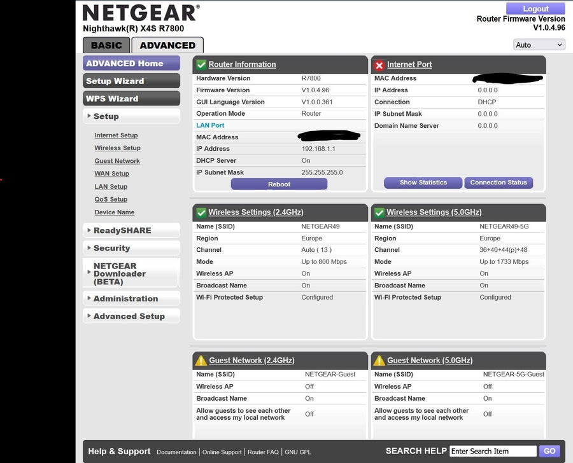Open Wireless Settings (5.0GHz) heading link
The height and width of the screenshot is (463, 573).
tap(434, 212)
